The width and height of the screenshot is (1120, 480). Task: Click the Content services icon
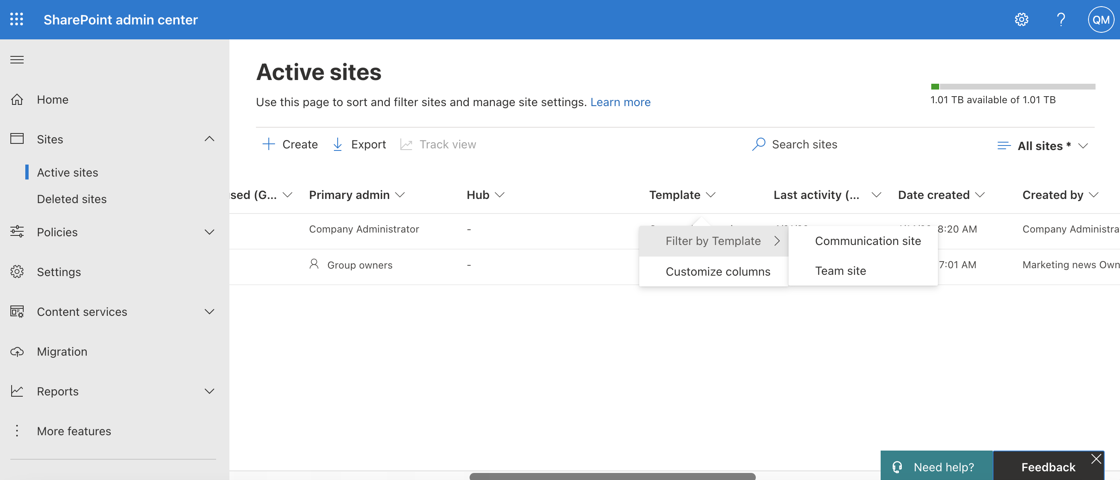[x=17, y=311]
